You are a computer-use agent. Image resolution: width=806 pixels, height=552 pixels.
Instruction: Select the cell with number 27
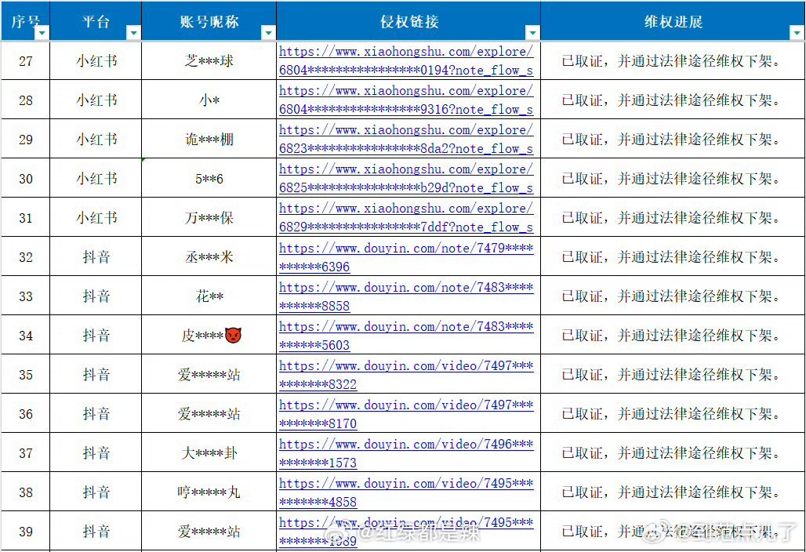pos(26,61)
